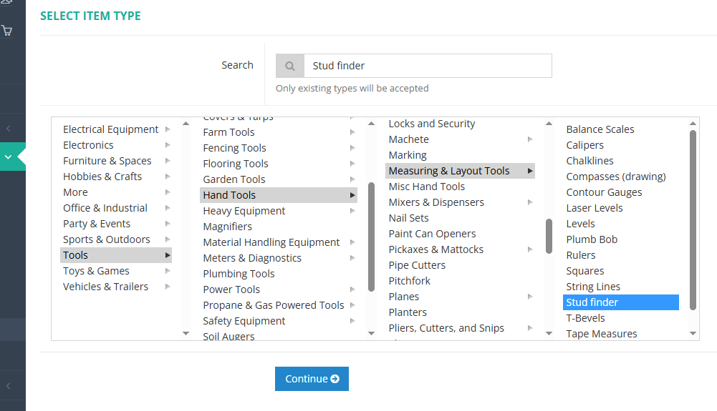Expand Material Handling Equipment arrow
The height and width of the screenshot is (411, 717).
pyautogui.click(x=352, y=242)
